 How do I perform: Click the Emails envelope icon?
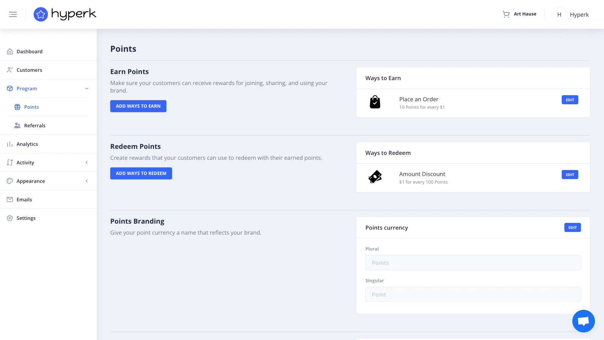(10, 199)
